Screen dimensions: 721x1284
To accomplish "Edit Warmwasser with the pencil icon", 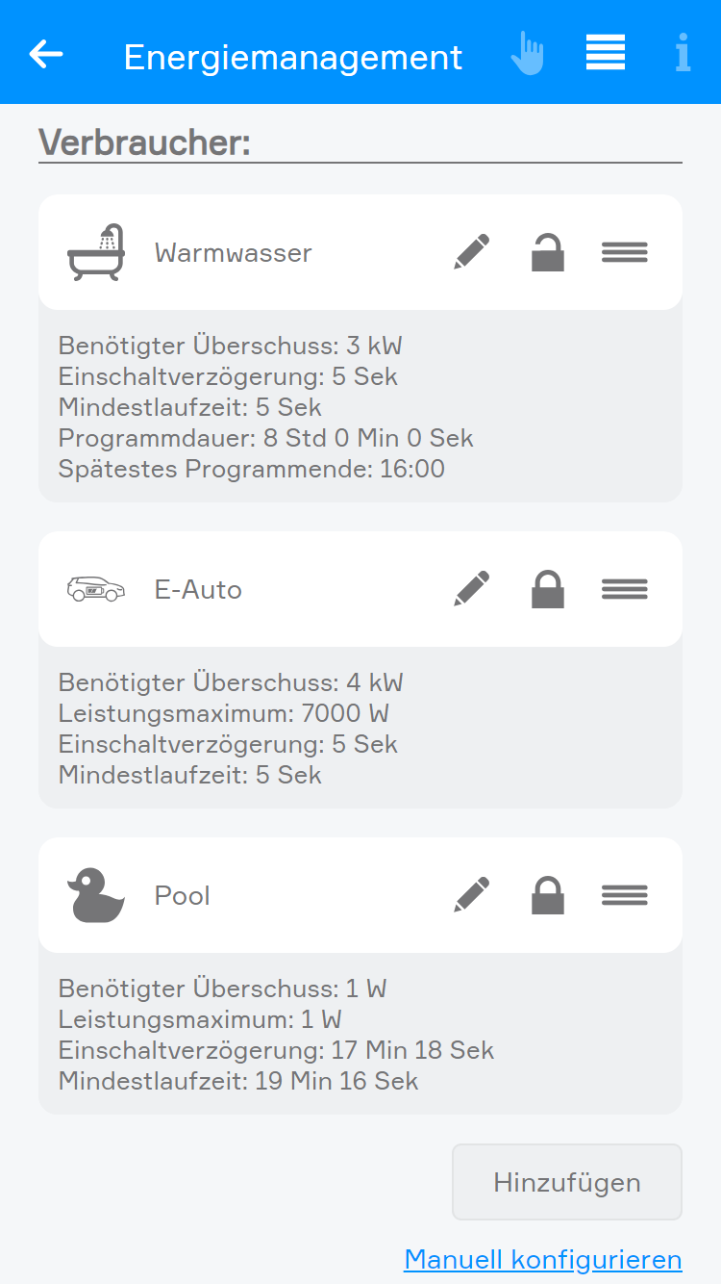I will pyautogui.click(x=471, y=252).
